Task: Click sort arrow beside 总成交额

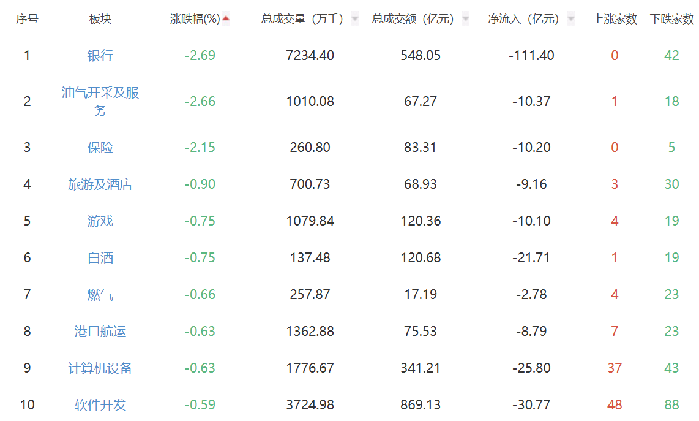Action: [466, 19]
